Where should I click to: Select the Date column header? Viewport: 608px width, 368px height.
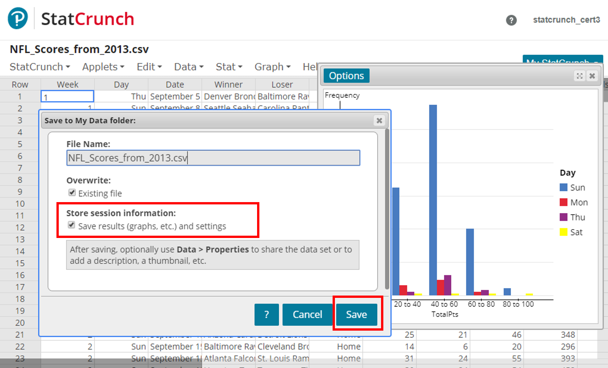(x=175, y=85)
